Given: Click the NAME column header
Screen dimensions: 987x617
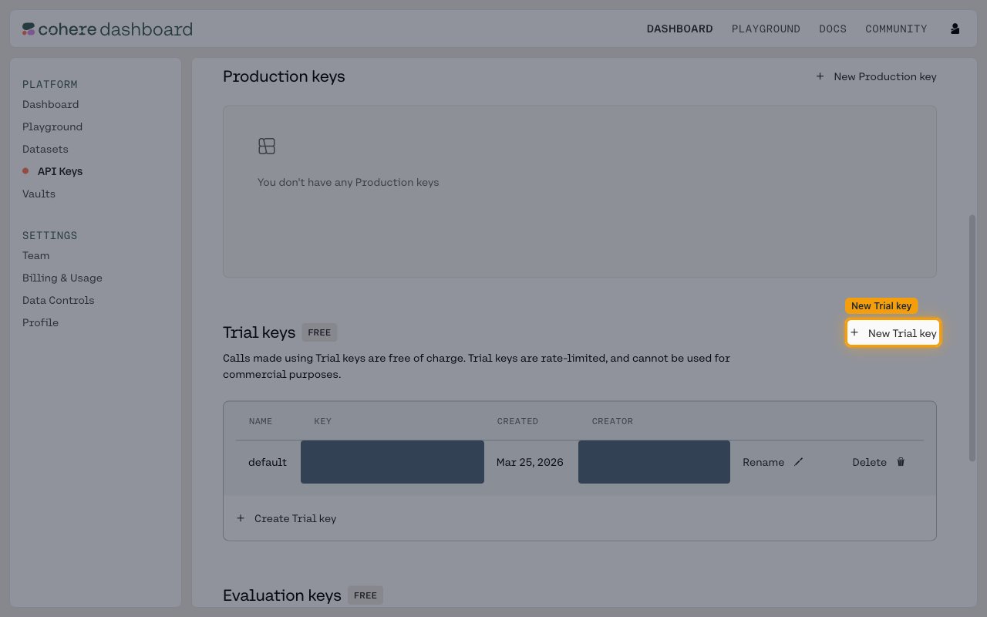Looking at the screenshot, I should [x=261, y=421].
